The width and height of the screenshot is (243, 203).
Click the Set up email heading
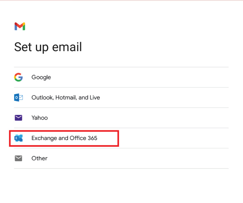(48, 47)
